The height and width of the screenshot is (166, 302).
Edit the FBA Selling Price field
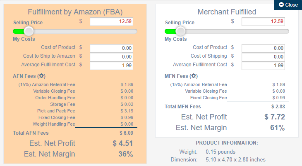click(x=111, y=21)
